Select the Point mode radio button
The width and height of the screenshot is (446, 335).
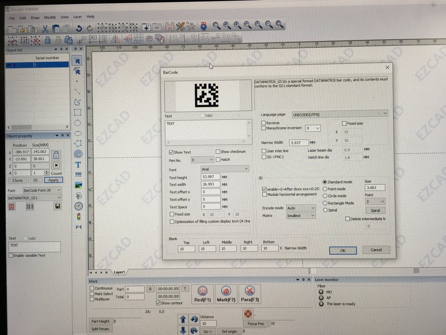coord(325,189)
